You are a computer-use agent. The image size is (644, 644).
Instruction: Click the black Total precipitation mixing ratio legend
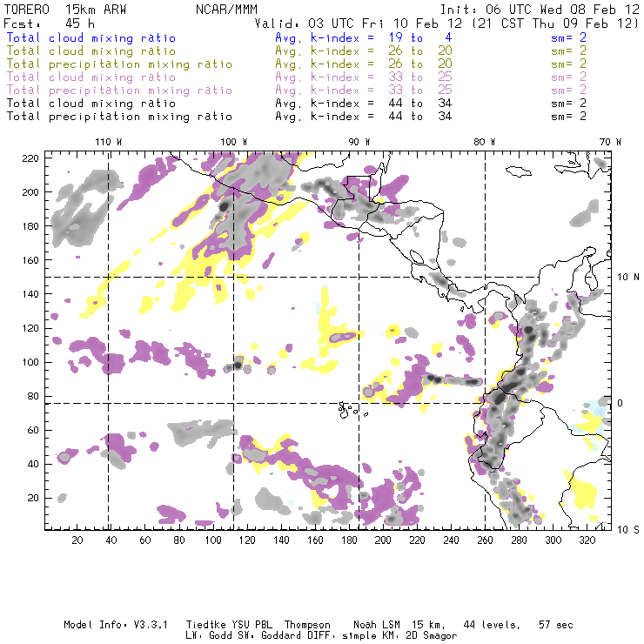click(x=119, y=117)
